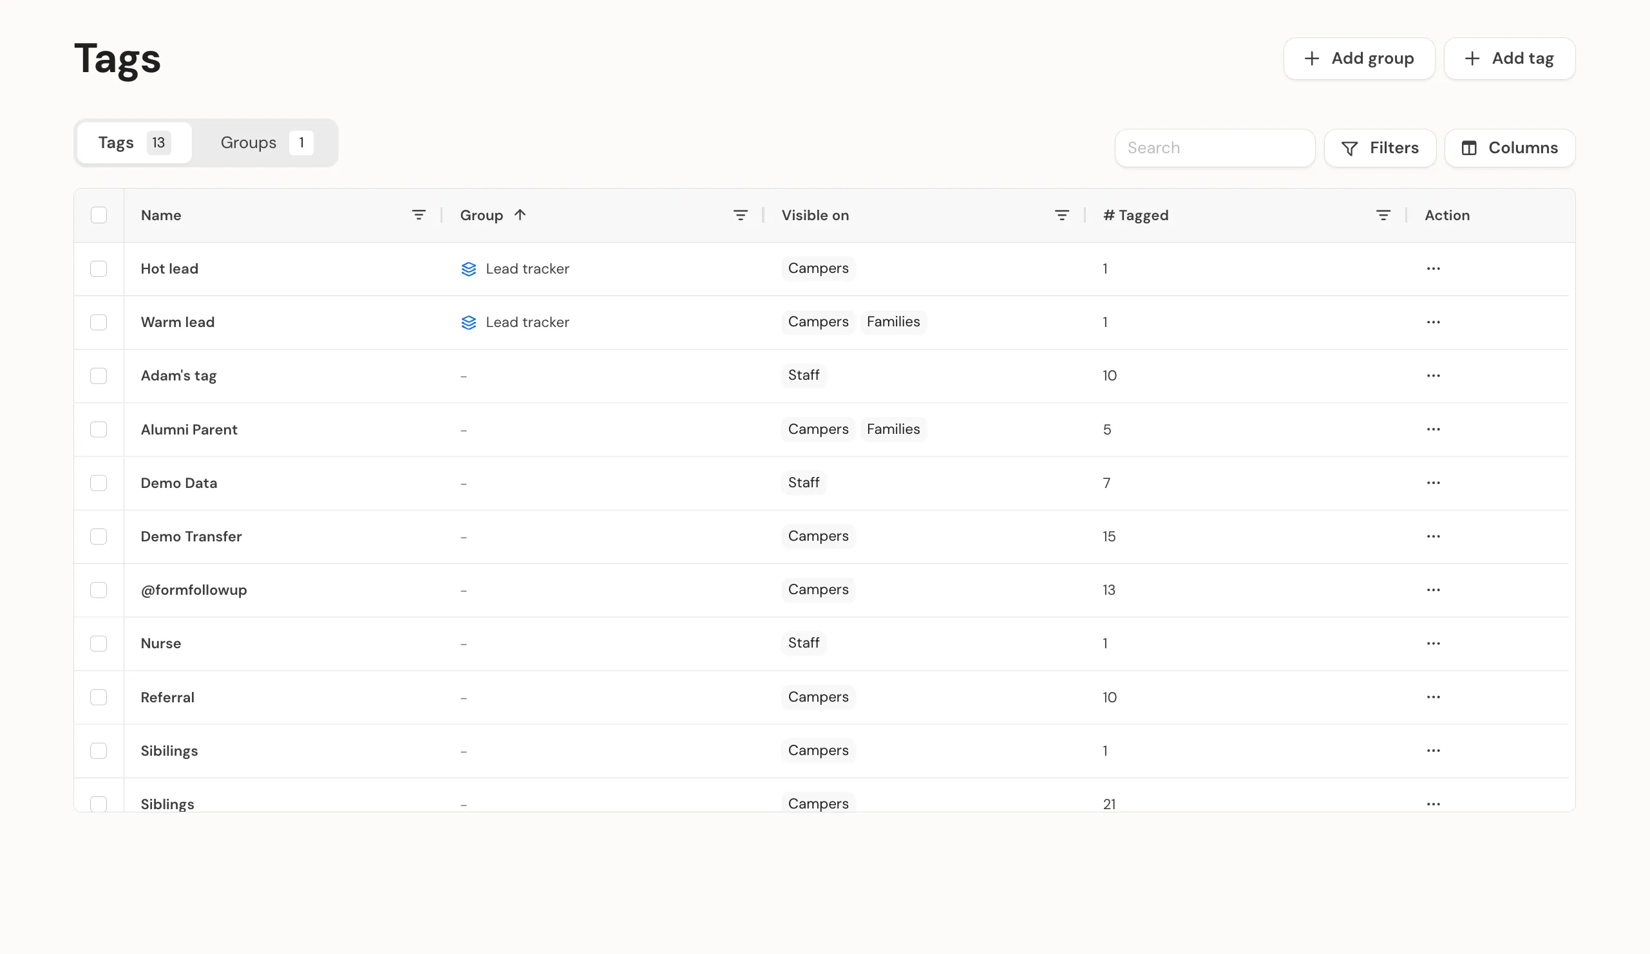Check the Referral row checkbox

pos(99,698)
